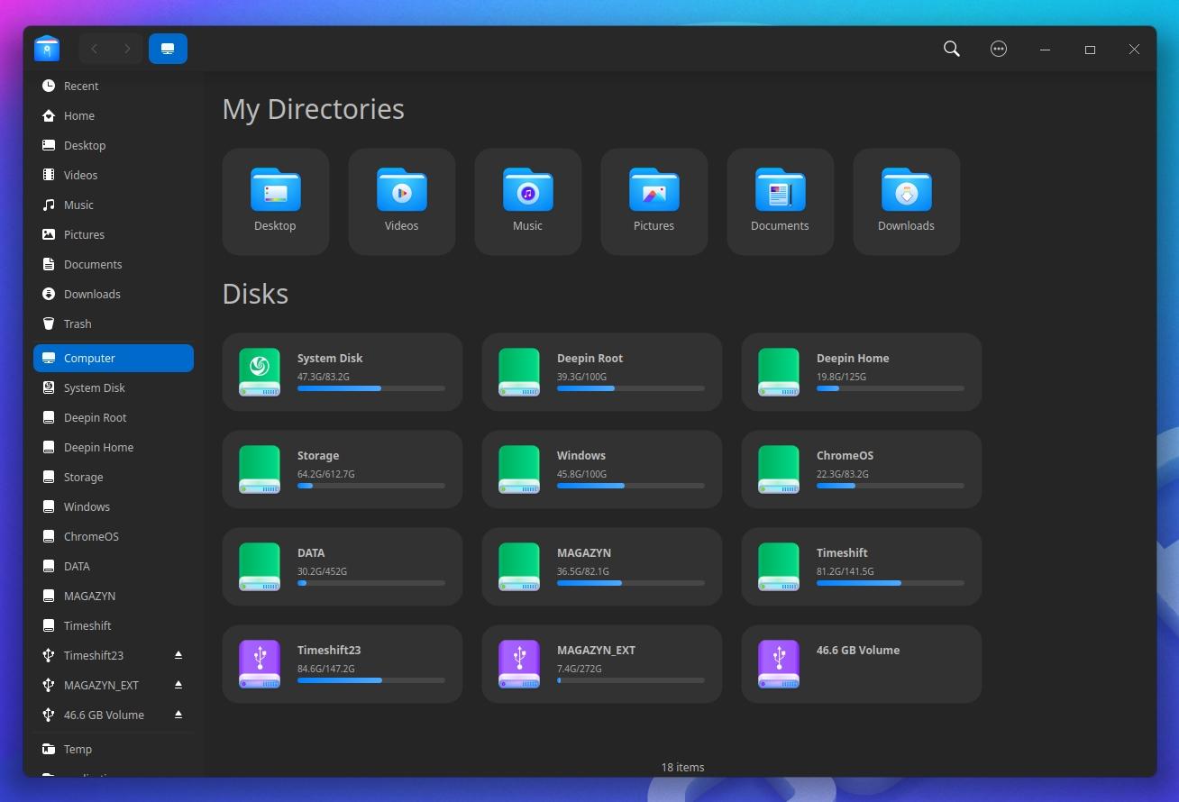Viewport: 1179px width, 802px height.
Task: Select the Deepin Home disk card
Action: point(862,372)
